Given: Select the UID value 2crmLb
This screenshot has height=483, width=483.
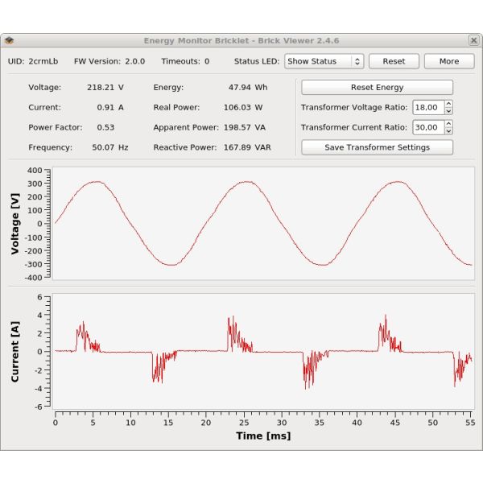Looking at the screenshot, I should point(43,61).
